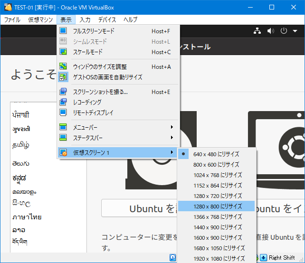This screenshot has height=263, width=305.
Task: Click the Remote Display (リモートディスプレイ) icon
Action: pos(63,113)
